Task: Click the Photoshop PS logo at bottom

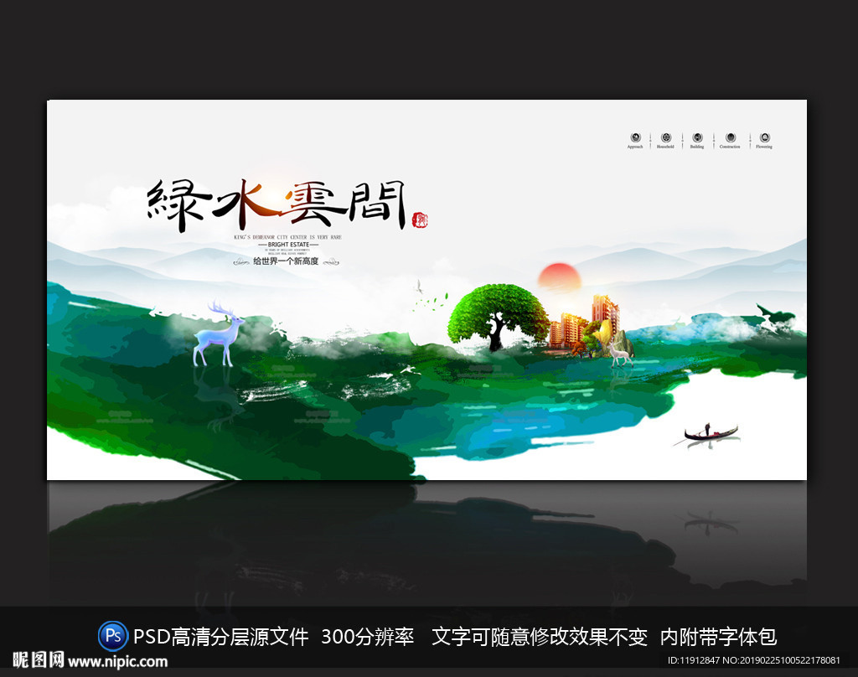Action: pyautogui.click(x=114, y=638)
